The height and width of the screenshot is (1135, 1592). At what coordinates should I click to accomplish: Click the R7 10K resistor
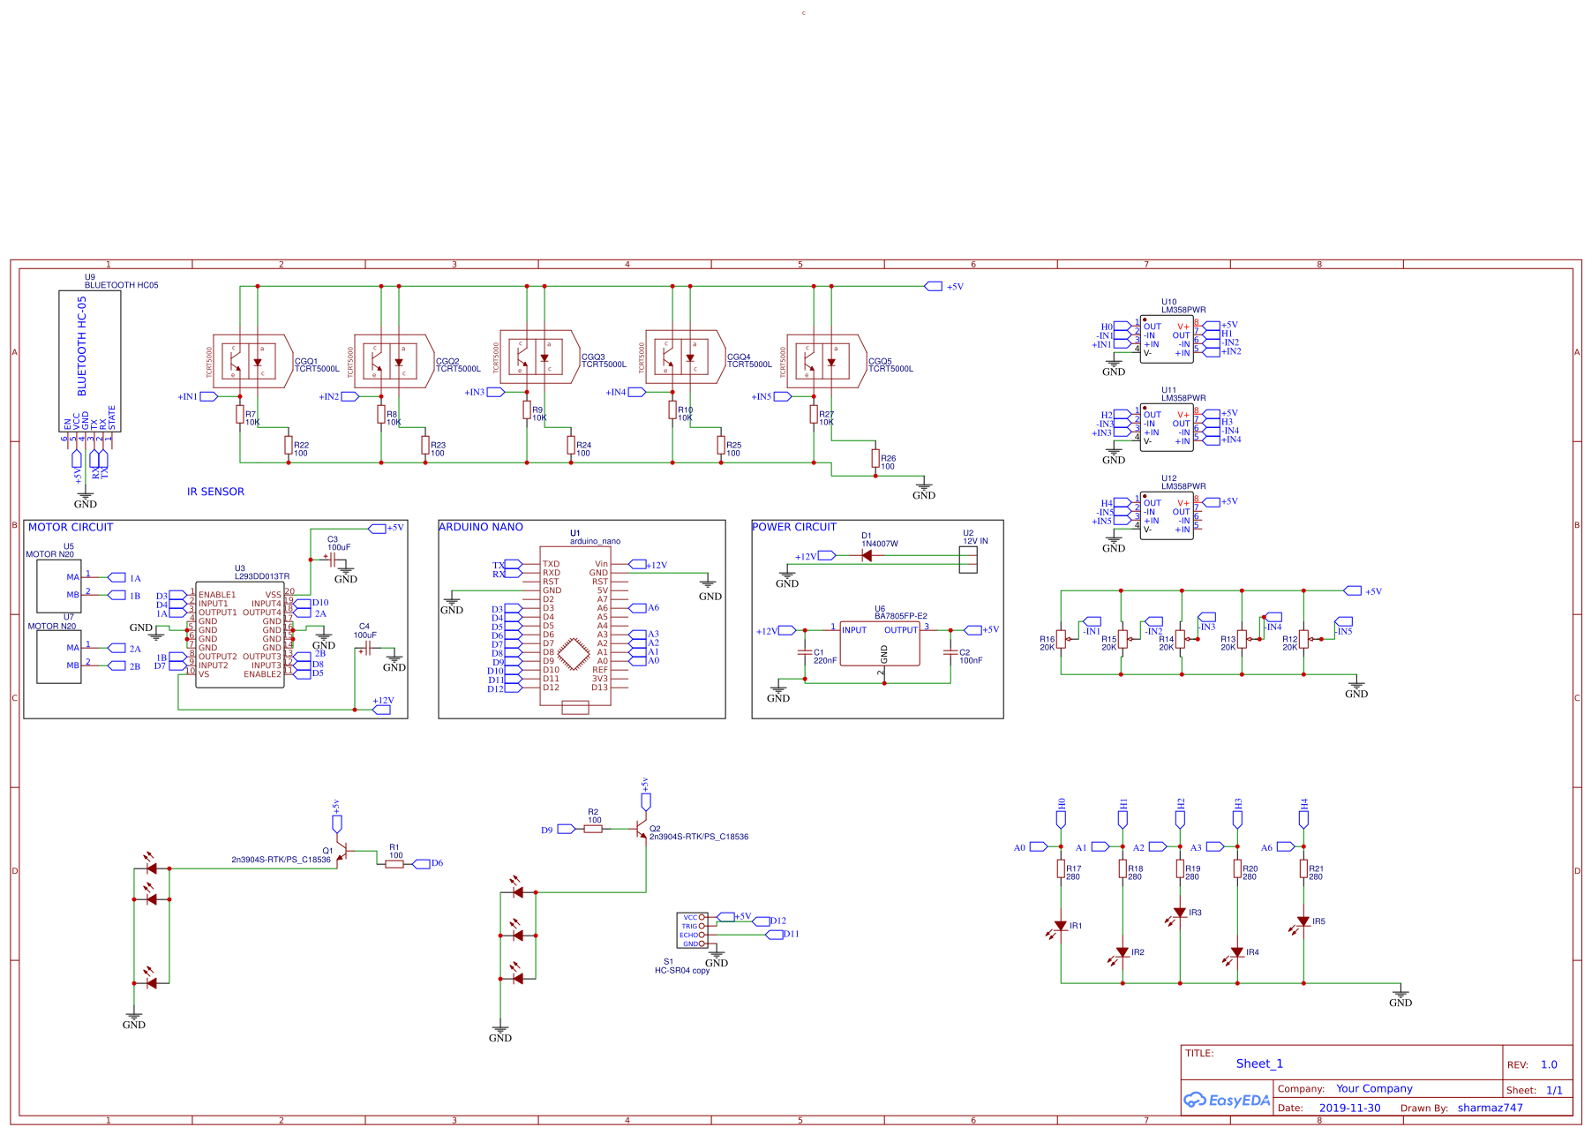pyautogui.click(x=240, y=414)
